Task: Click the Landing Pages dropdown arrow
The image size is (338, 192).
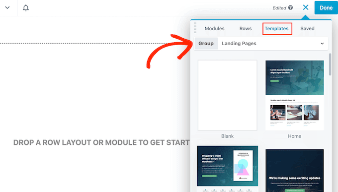Action: pyautogui.click(x=322, y=44)
